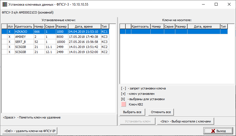Select the AMIKEY key row
This screenshot has width=236, height=136.
[x=24, y=37]
